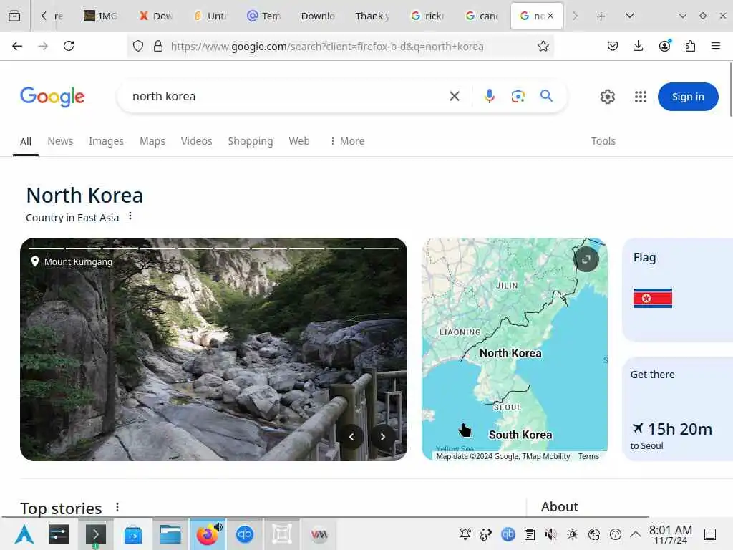Image resolution: width=733 pixels, height=550 pixels.
Task: Open brightness control in system tray
Action: [x=573, y=534]
